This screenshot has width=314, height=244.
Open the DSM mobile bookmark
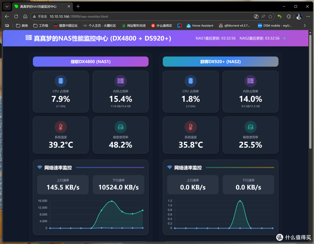pyautogui.click(x=274, y=26)
